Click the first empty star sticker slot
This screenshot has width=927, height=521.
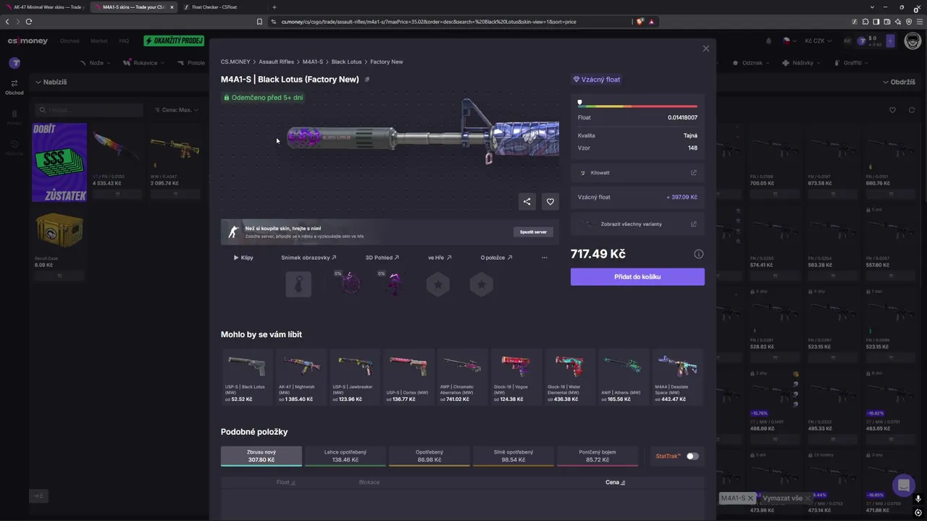[x=438, y=284]
